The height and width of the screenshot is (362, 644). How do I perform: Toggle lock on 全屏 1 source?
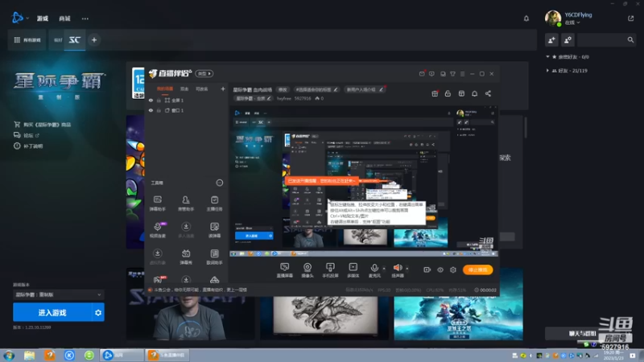click(159, 100)
